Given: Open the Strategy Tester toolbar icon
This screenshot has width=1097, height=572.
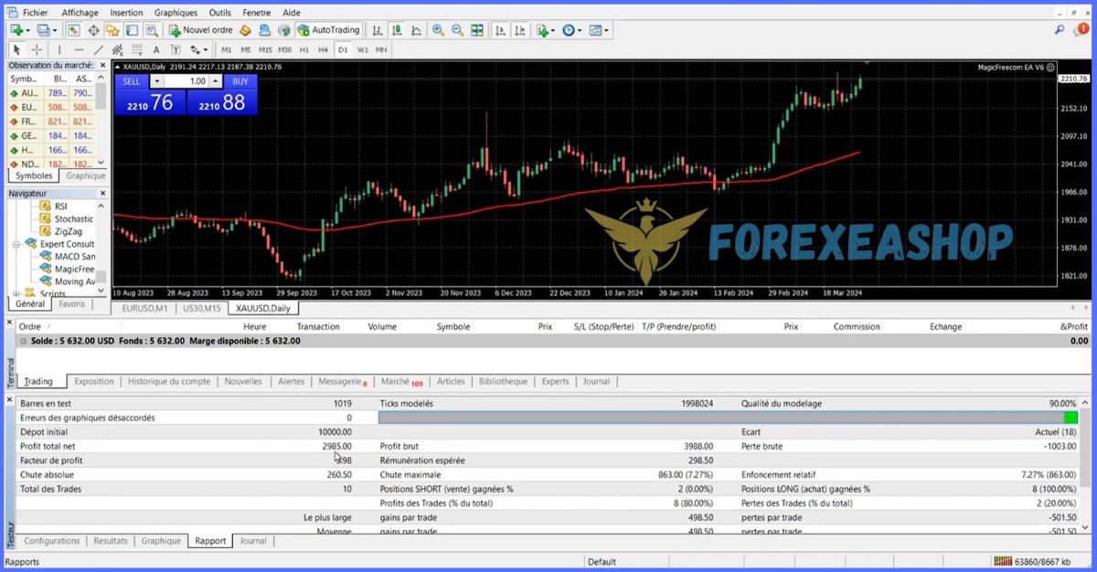Looking at the screenshot, I should [152, 30].
